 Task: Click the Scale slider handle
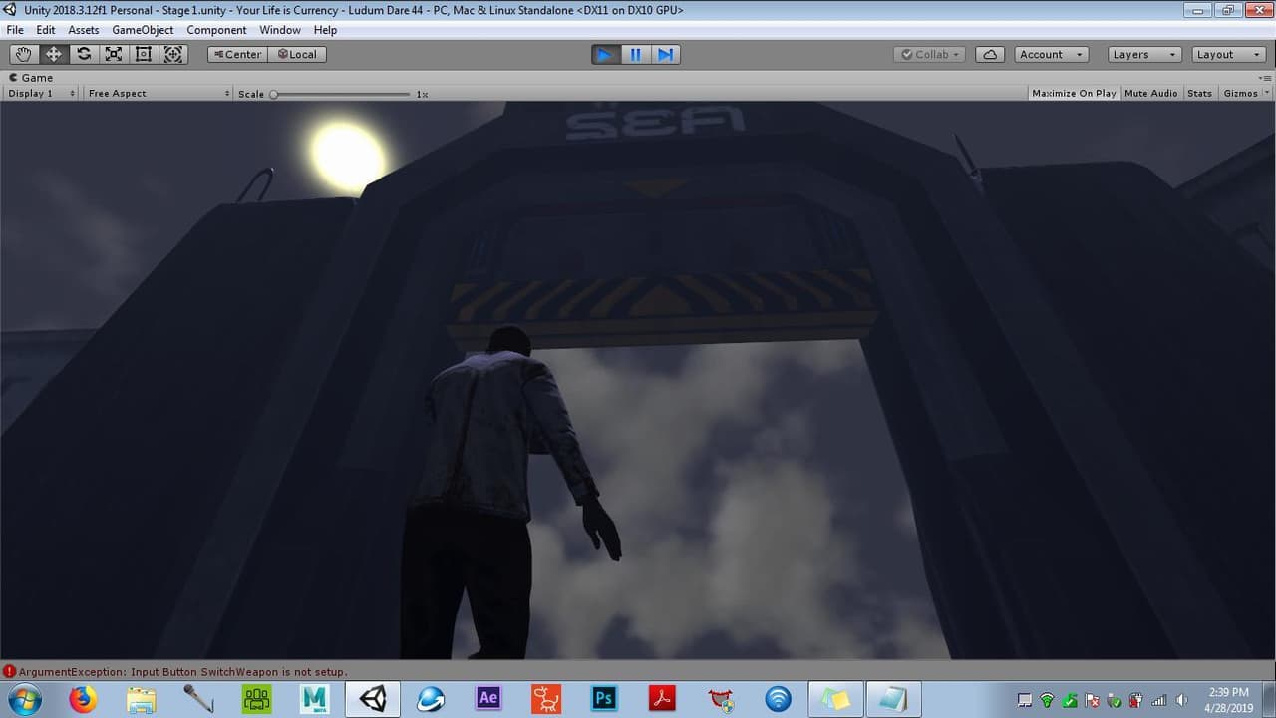coord(274,94)
